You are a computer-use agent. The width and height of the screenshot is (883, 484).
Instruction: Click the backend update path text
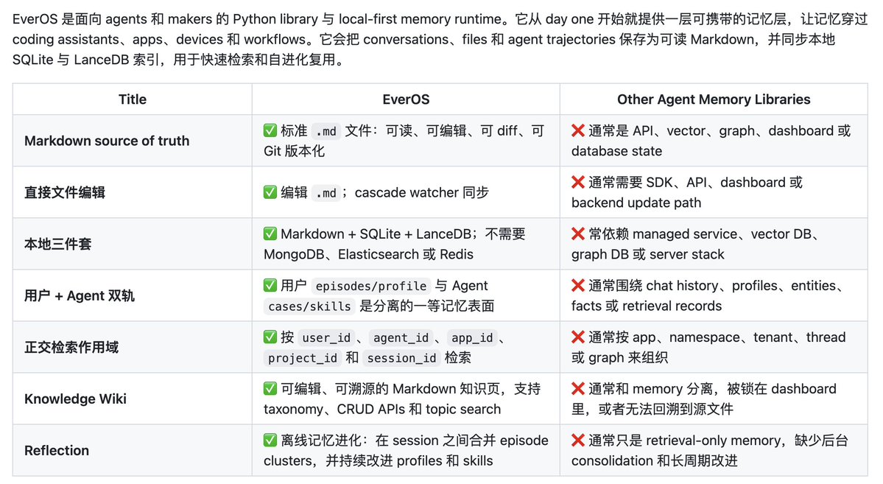(x=636, y=203)
